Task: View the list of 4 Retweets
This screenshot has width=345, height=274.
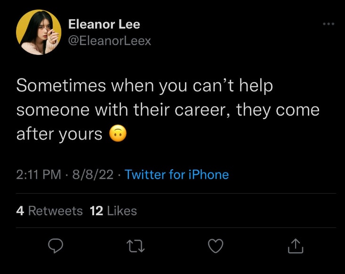Action: 49,211
